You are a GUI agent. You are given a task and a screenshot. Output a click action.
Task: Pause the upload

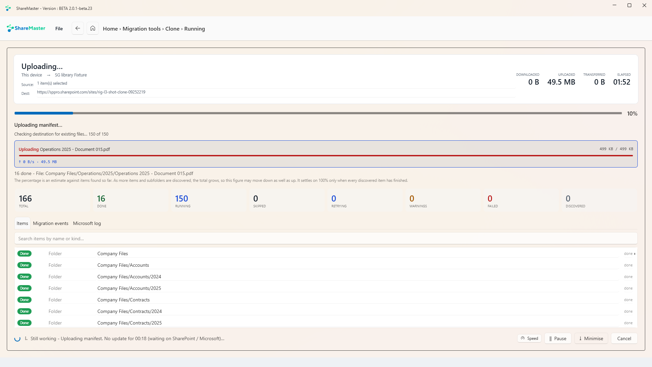tap(558, 338)
